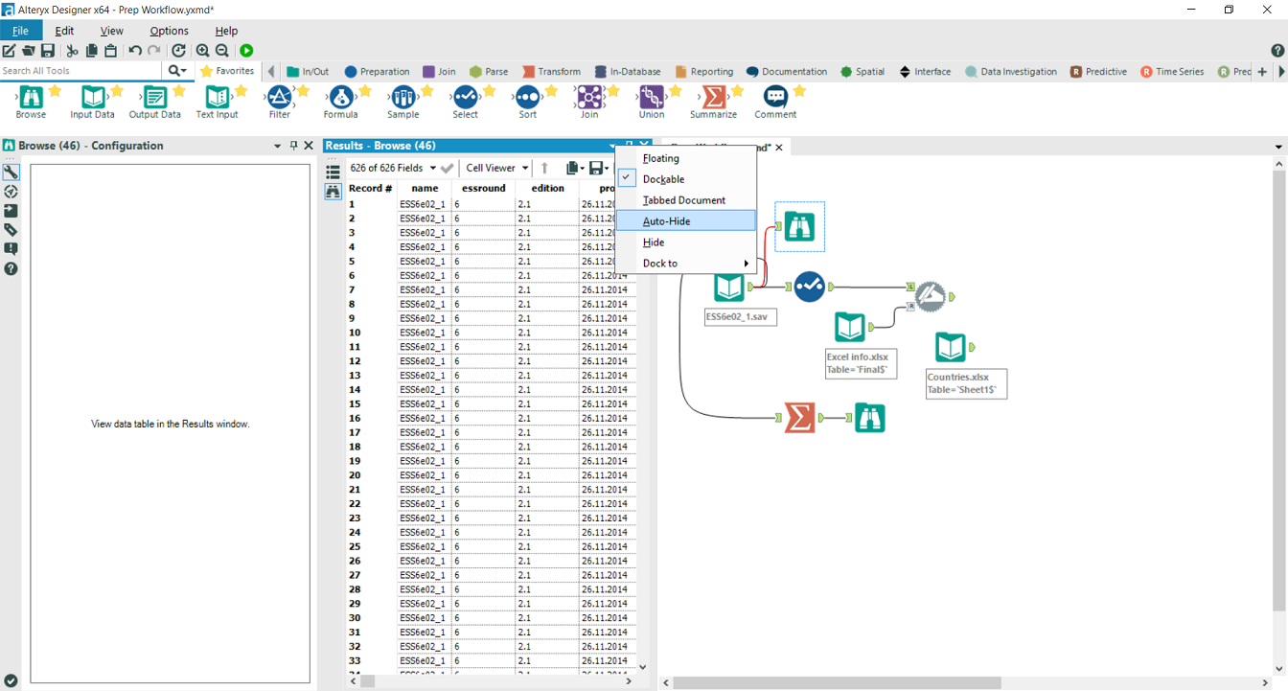Click the Summarize node on canvas
Screen dimensions: 1288x691
(x=798, y=418)
